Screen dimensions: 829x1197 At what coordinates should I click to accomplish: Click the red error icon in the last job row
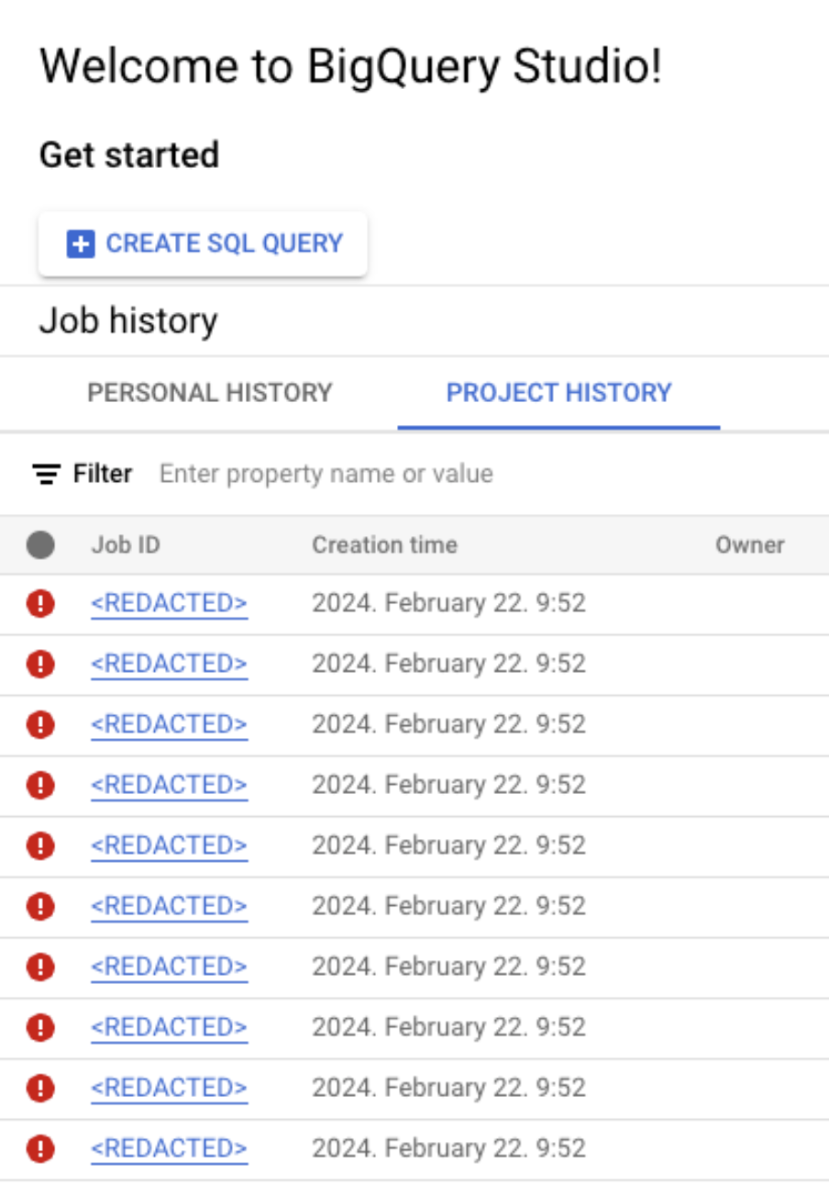(x=40, y=1149)
